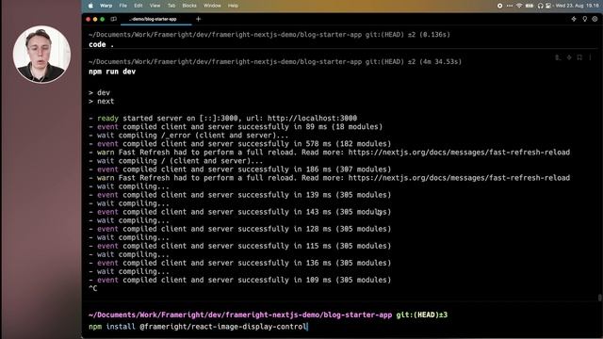603x339 pixels.
Task: Open Warp settings gear icon
Action: tap(595, 19)
